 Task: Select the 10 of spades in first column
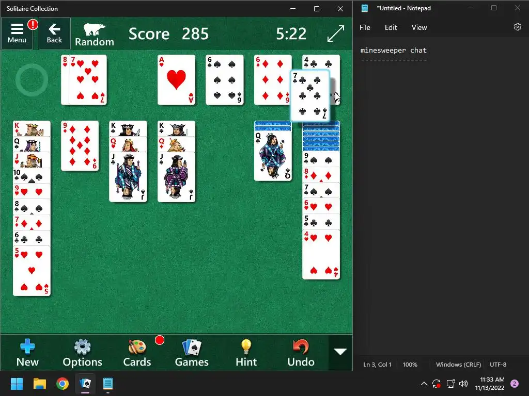point(32,175)
